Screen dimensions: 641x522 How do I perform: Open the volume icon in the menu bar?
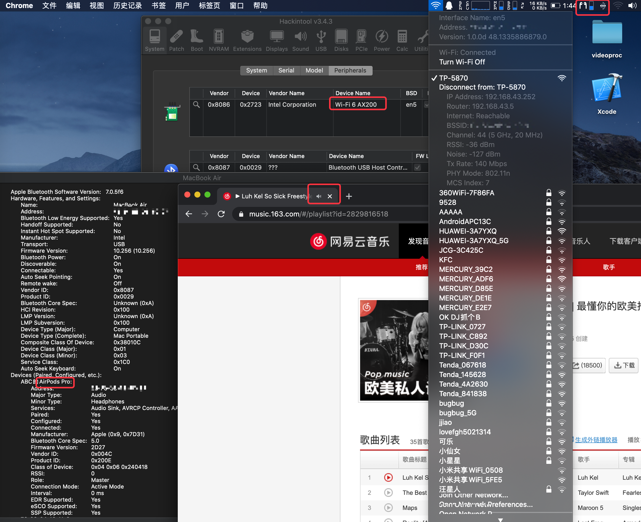pos(633,6)
